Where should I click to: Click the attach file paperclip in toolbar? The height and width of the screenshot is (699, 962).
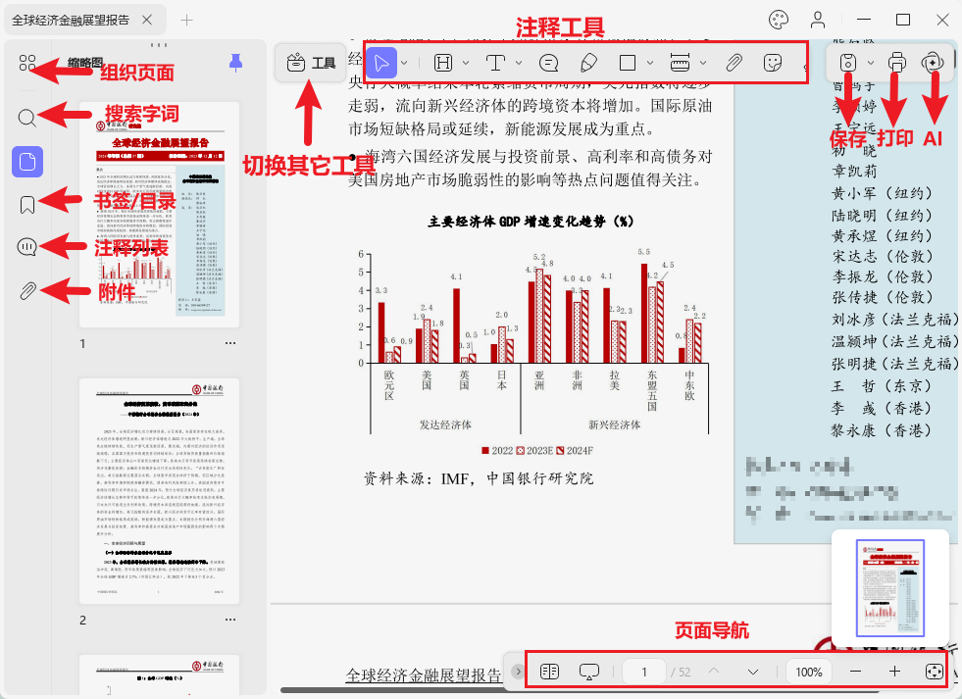(x=734, y=63)
